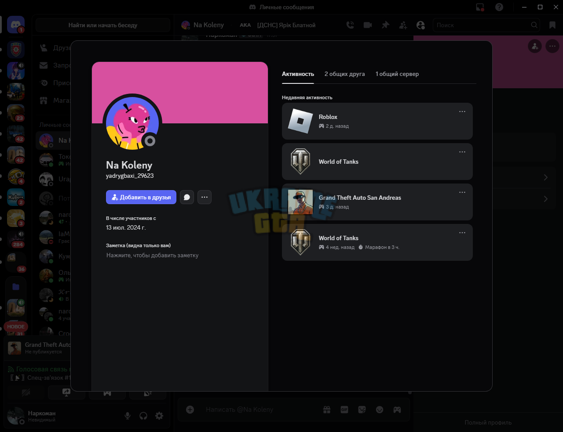This screenshot has height=432, width=563.
Task: Click the Na Koleny name in the chat header
Action: click(208, 25)
